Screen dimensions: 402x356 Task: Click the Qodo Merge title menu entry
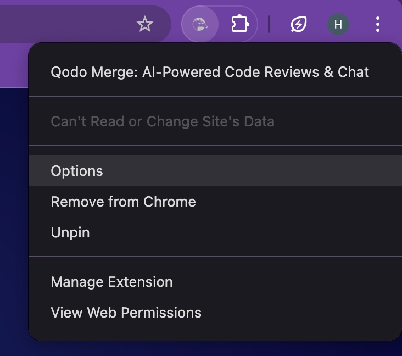pos(210,72)
